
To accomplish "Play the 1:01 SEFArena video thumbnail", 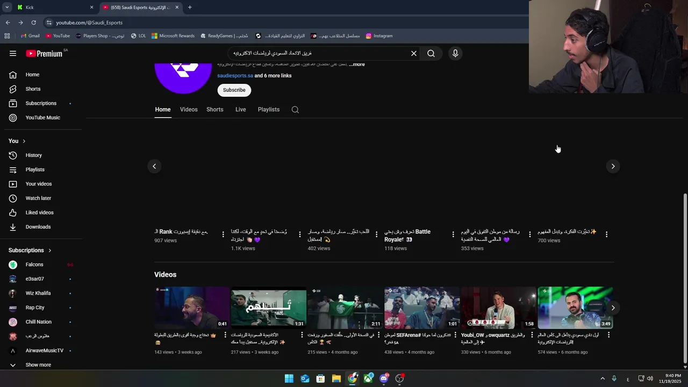I will coord(422,307).
